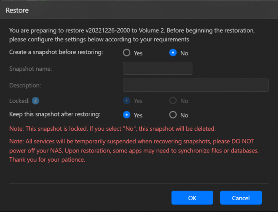Cancel the restore dialog
The image size is (278, 212).
241,198
